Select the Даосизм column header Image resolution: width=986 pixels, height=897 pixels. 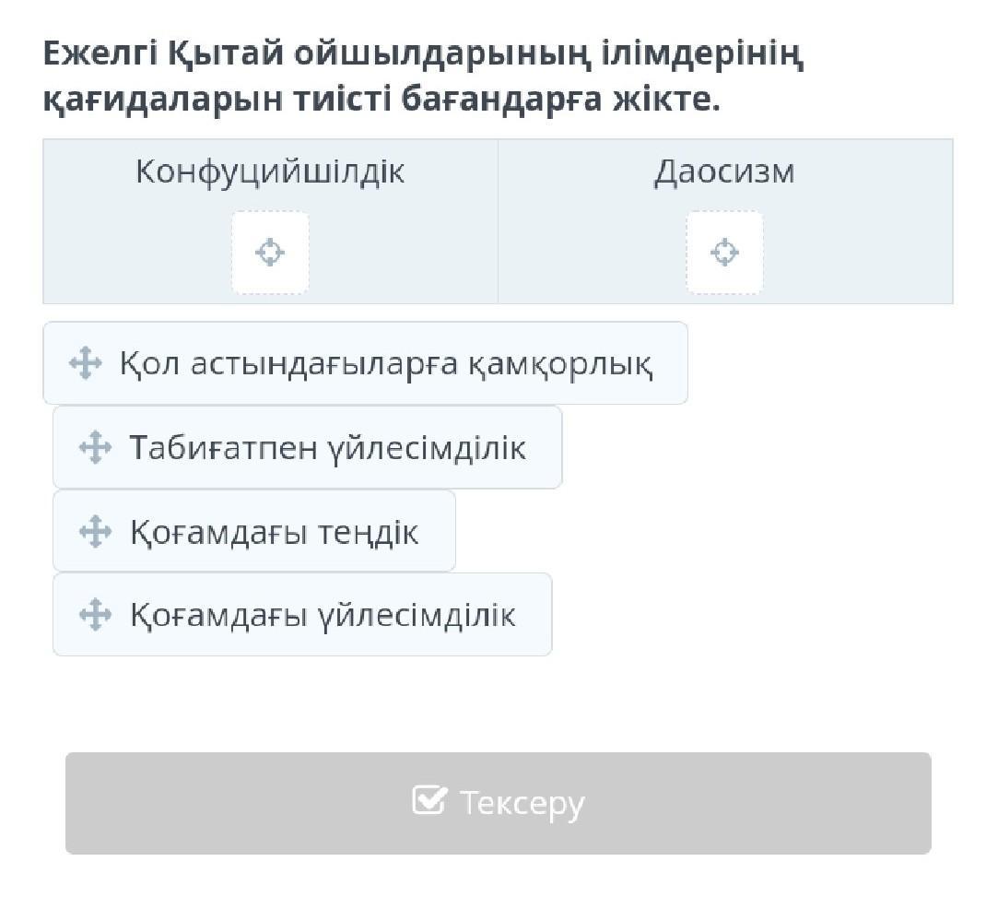(724, 171)
